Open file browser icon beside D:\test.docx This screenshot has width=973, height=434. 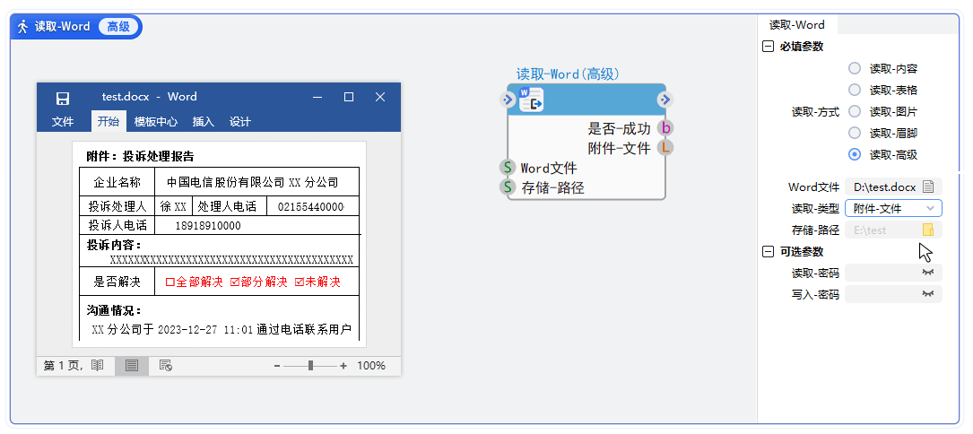click(929, 187)
